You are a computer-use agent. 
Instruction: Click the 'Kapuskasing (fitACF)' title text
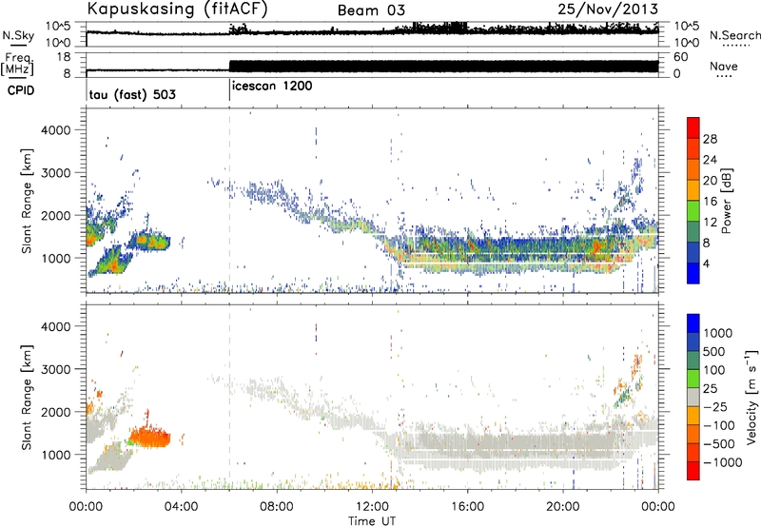[177, 9]
